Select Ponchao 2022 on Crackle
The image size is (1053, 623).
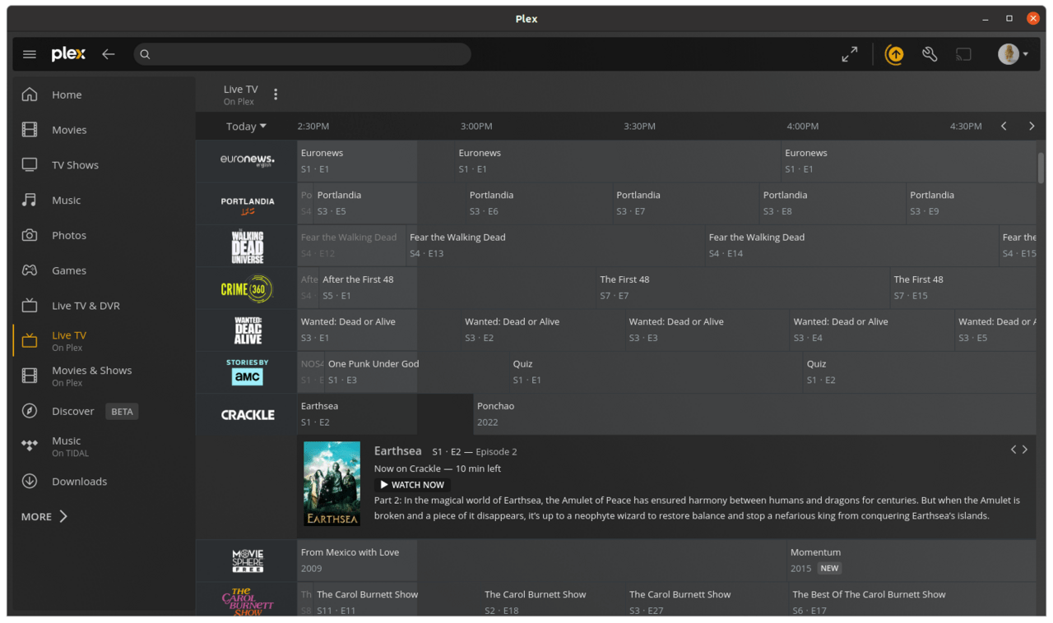point(754,415)
